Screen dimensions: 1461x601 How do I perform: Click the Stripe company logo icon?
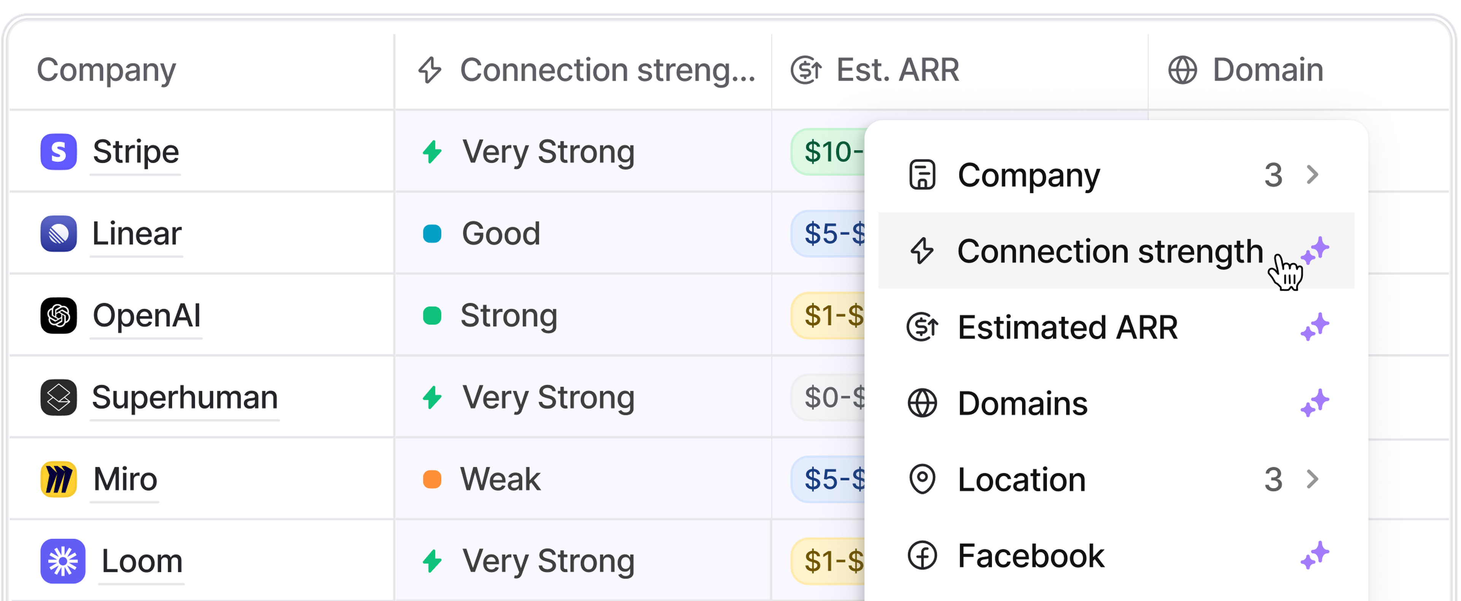pyautogui.click(x=59, y=152)
